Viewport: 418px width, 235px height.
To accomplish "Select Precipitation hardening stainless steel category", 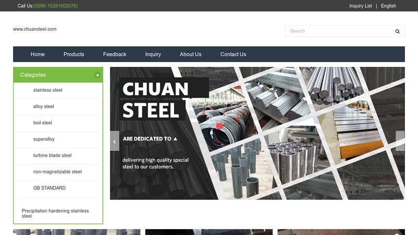I will 55,214.
